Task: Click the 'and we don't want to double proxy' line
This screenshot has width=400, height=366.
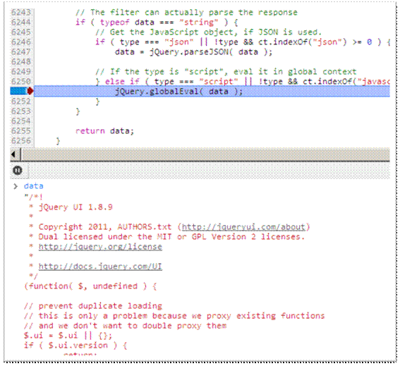Action: (x=125, y=326)
